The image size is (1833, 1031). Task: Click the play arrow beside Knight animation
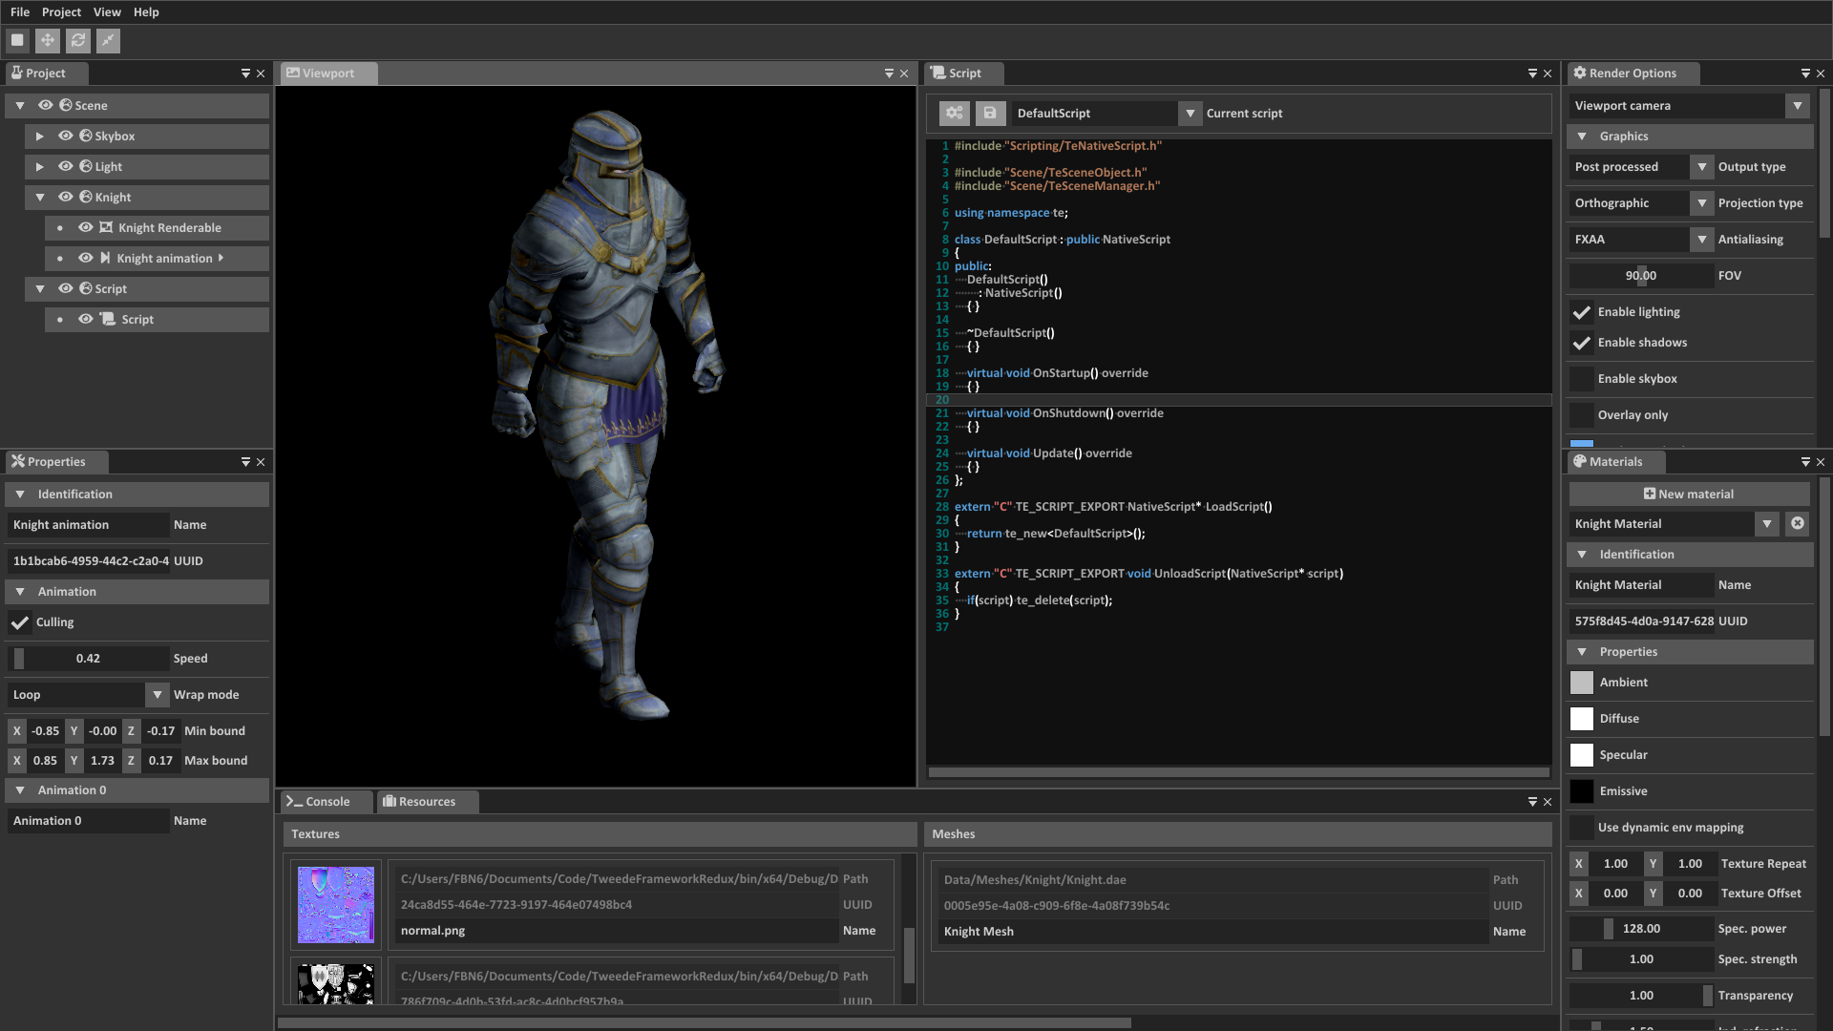click(x=221, y=258)
